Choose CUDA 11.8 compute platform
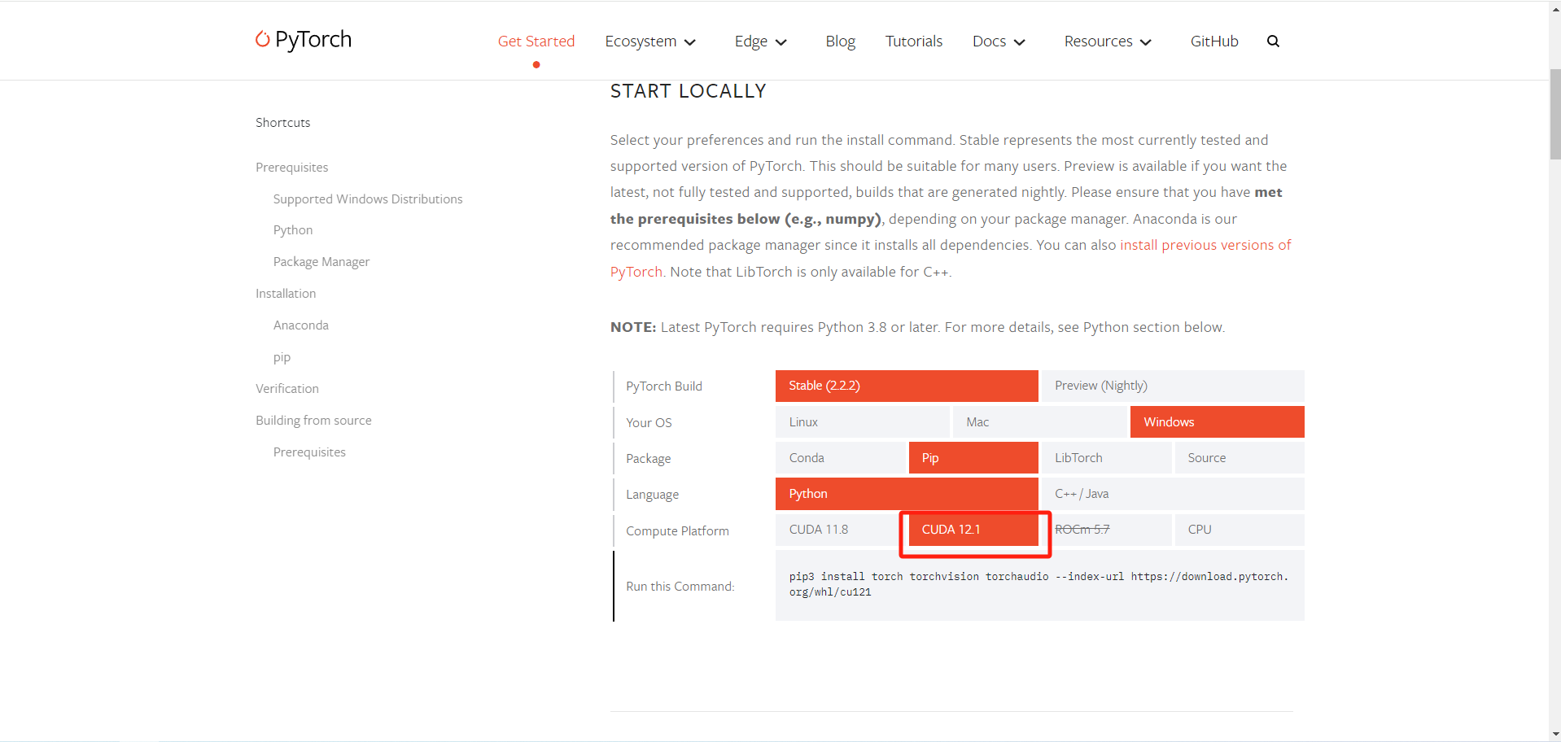Image resolution: width=1561 pixels, height=742 pixels. click(841, 530)
